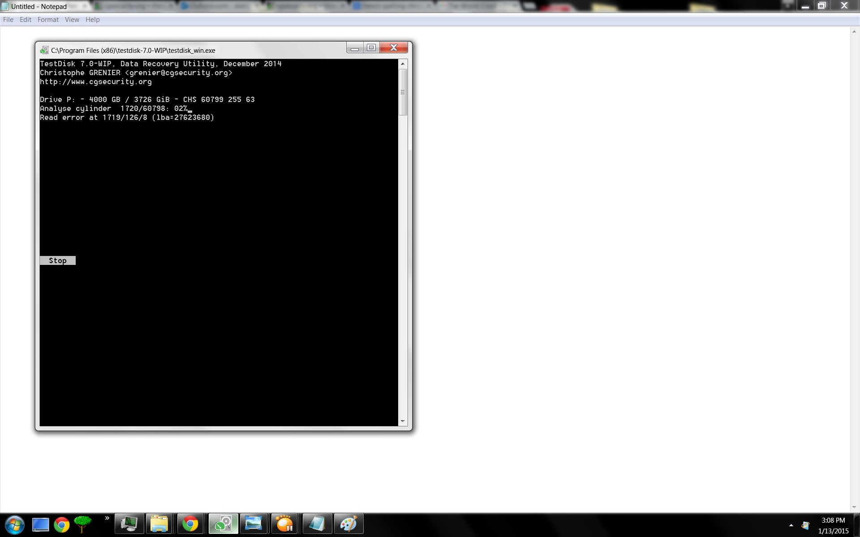This screenshot has height=537, width=860.
Task: Click the 'Read error at 1719/126/8' line
Action: 127,118
